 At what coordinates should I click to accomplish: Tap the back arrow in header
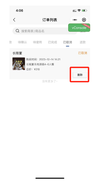[14, 20]
